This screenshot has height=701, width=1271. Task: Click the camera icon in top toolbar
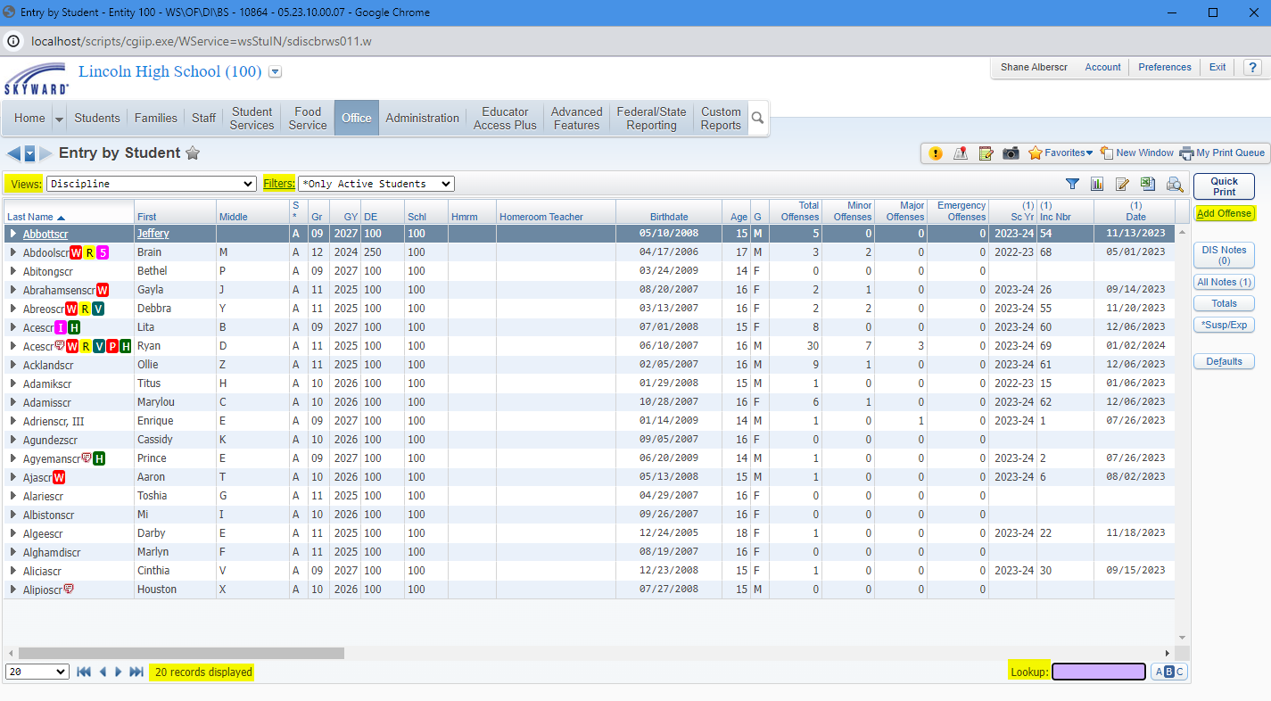pos(1011,153)
